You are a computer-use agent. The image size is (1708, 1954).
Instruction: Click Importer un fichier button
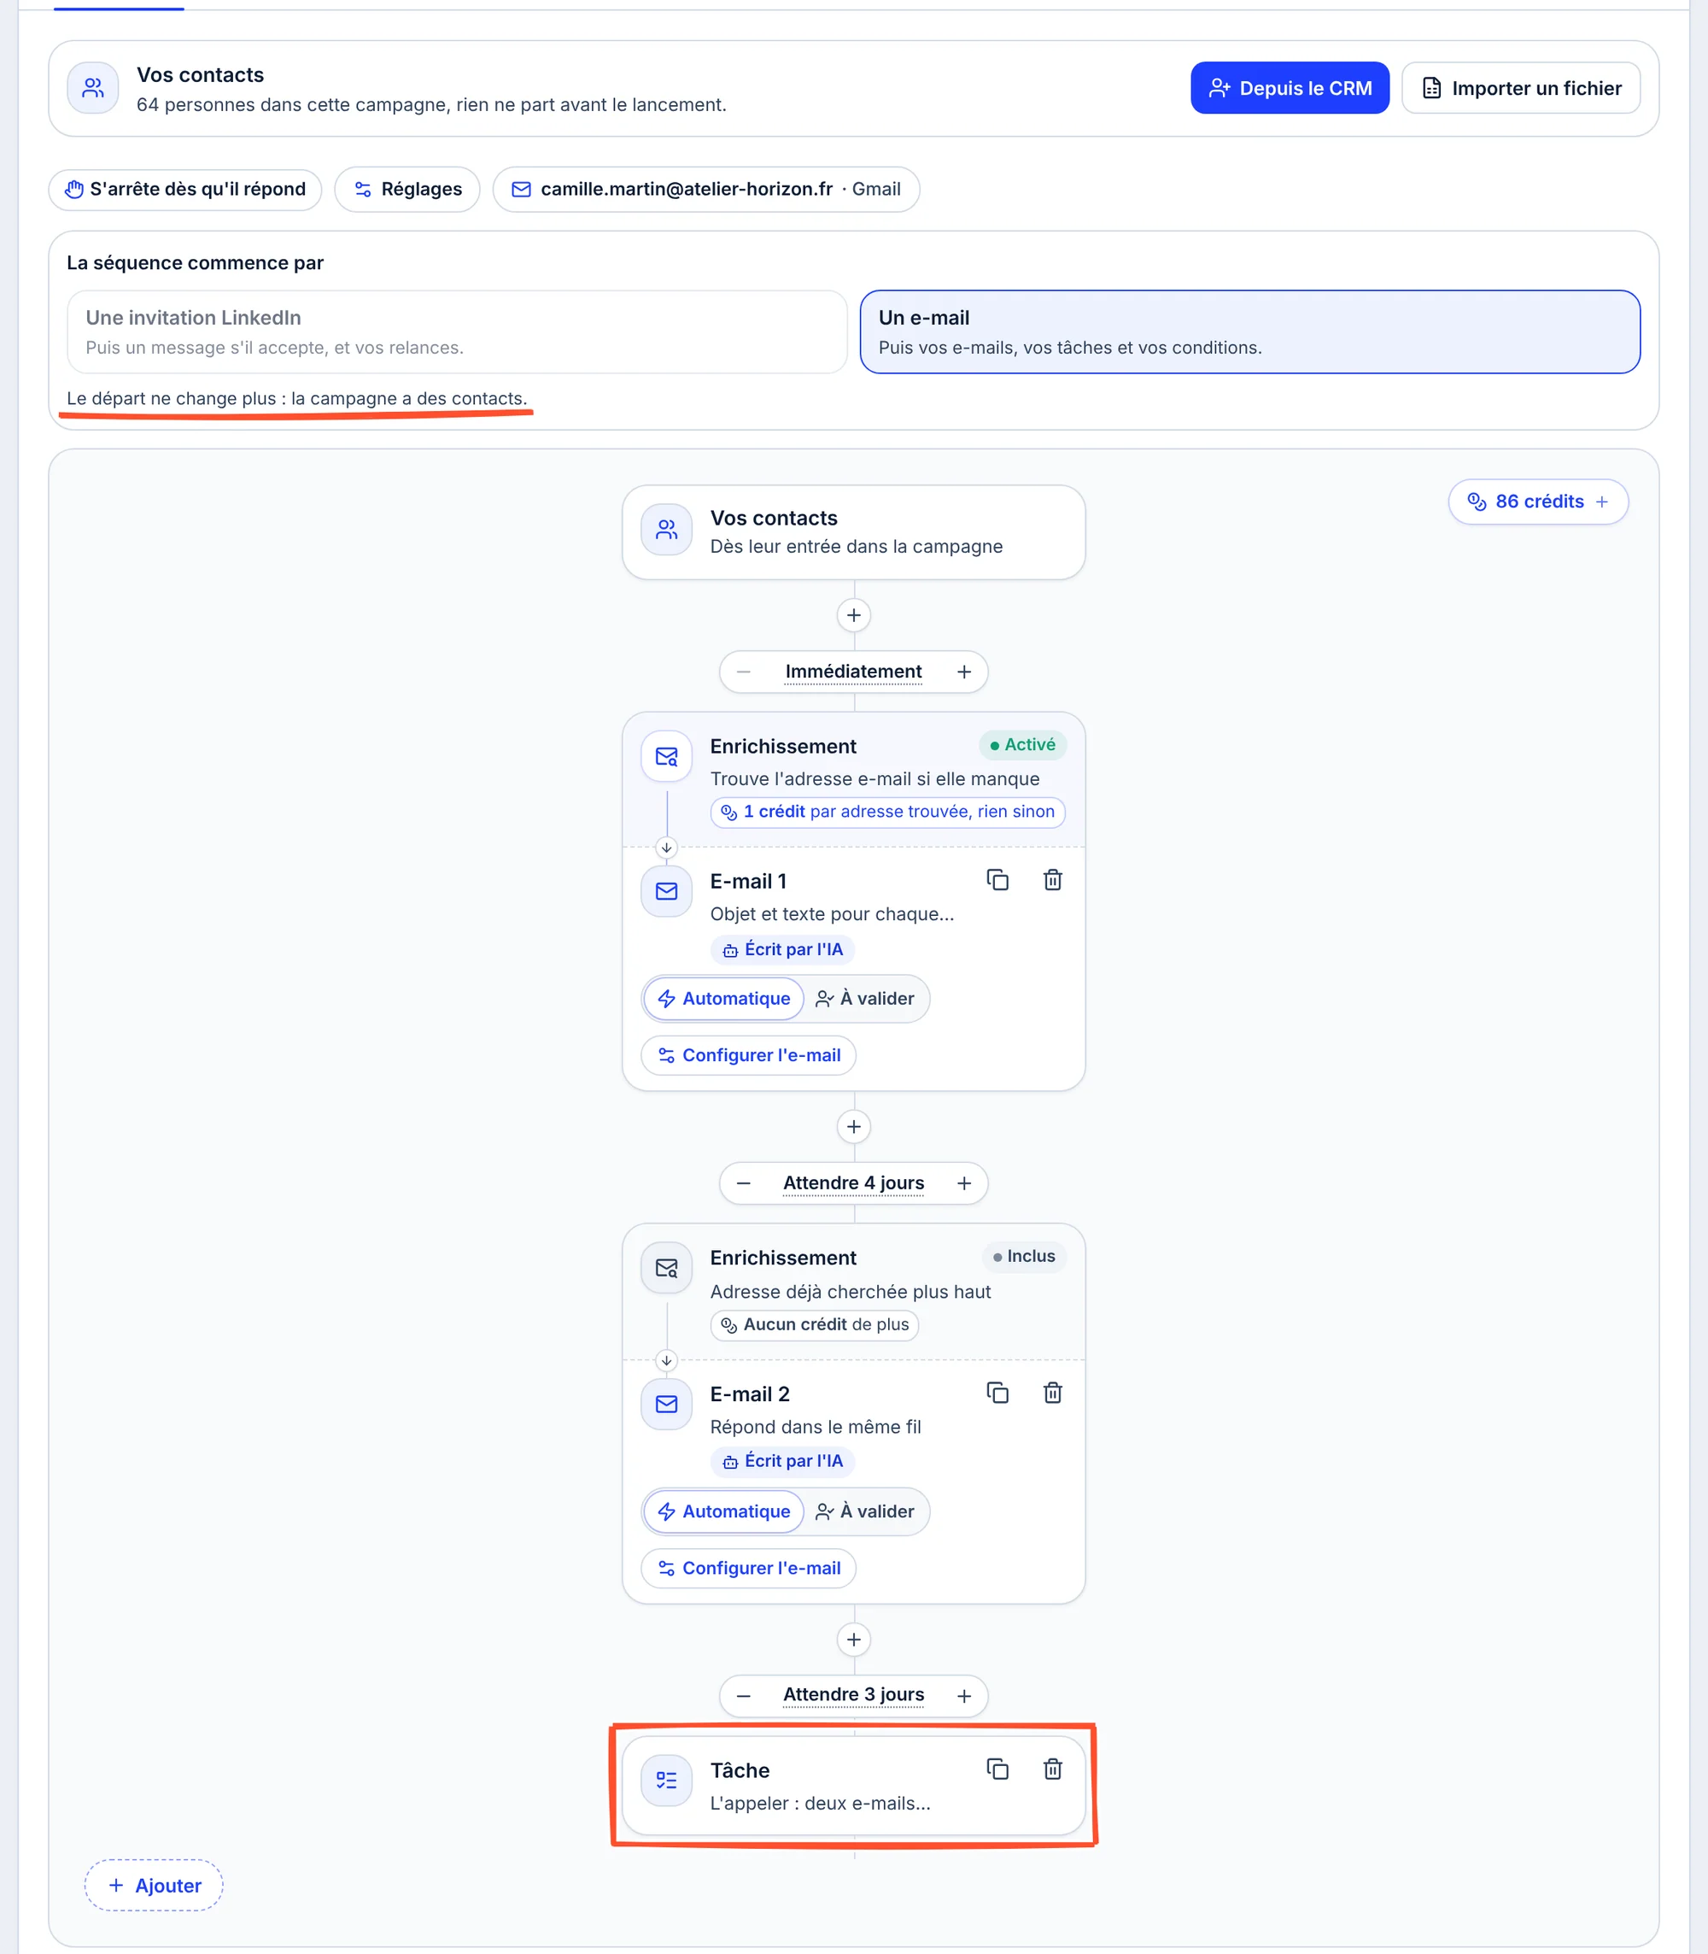[x=1520, y=88]
